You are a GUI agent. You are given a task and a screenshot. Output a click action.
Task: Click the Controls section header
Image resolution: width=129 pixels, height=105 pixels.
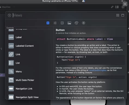10,28
